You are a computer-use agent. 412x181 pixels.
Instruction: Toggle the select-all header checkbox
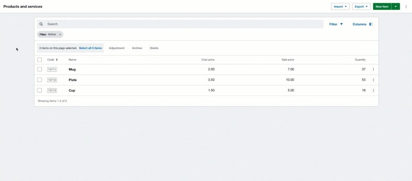point(39,60)
